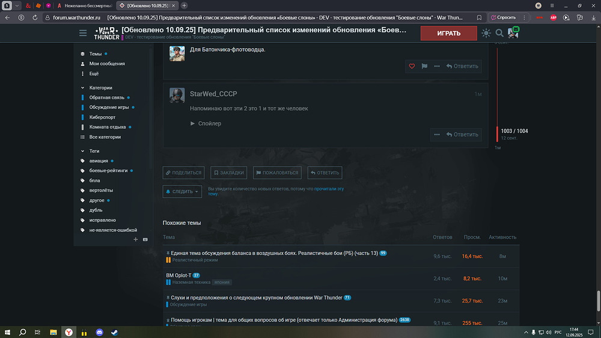Image resolution: width=601 pixels, height=338 pixels.
Task: Sort similar topics by Активность column
Action: point(502,237)
